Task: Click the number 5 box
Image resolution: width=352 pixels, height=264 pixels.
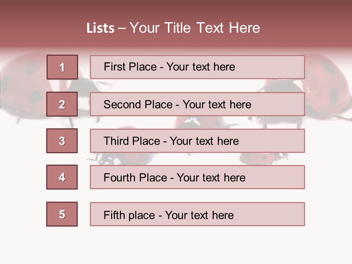Action: 62,214
